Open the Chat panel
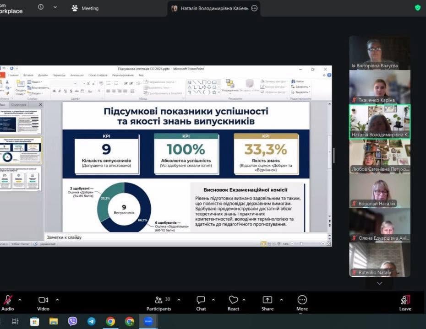Viewport: 426px width, 329px height. pyautogui.click(x=201, y=303)
